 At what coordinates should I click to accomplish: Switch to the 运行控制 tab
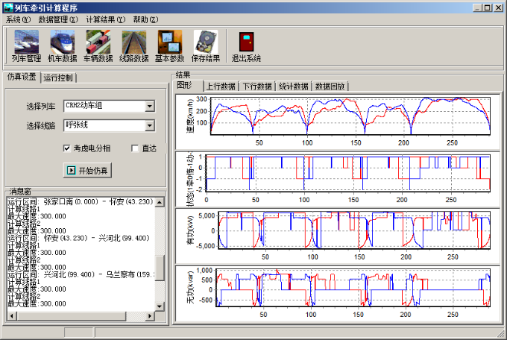click(58, 78)
